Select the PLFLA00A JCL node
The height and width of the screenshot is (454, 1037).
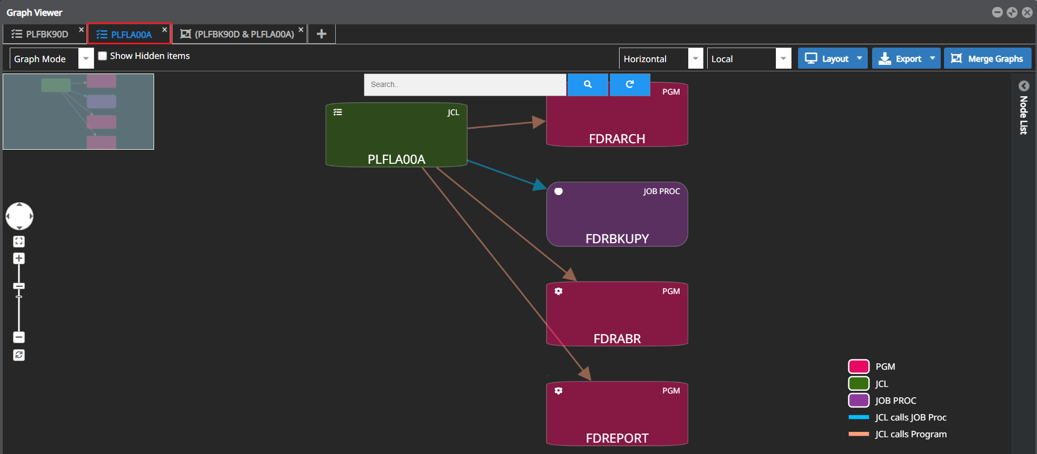396,135
